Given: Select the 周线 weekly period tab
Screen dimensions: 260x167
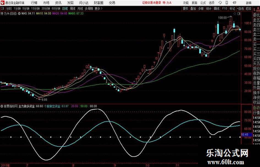Looking at the screenshot, I should [x=73, y=9].
